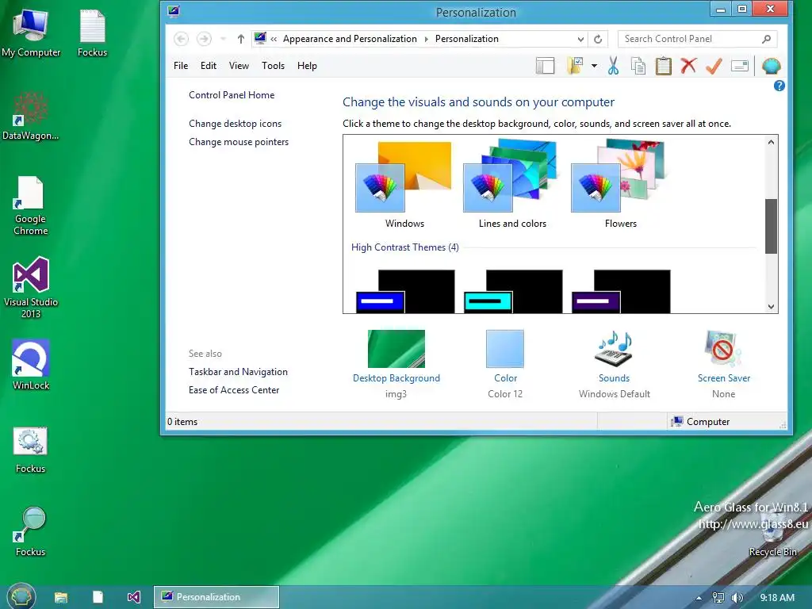
Task: Open Screen Saver settings
Action: (723, 365)
